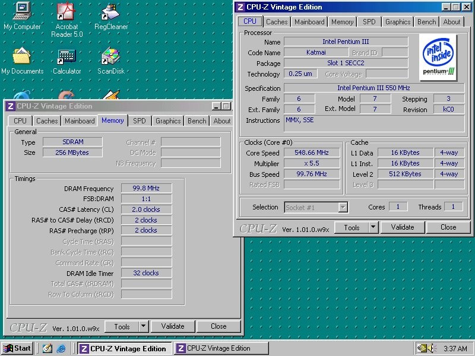Open the My Computer desktop icon

pyautogui.click(x=22, y=12)
